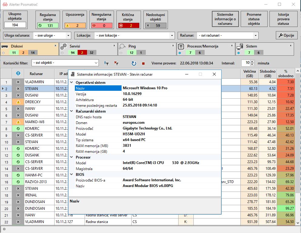Click the blue info icon column header
Screen dimensions: 301x233
[18, 74]
